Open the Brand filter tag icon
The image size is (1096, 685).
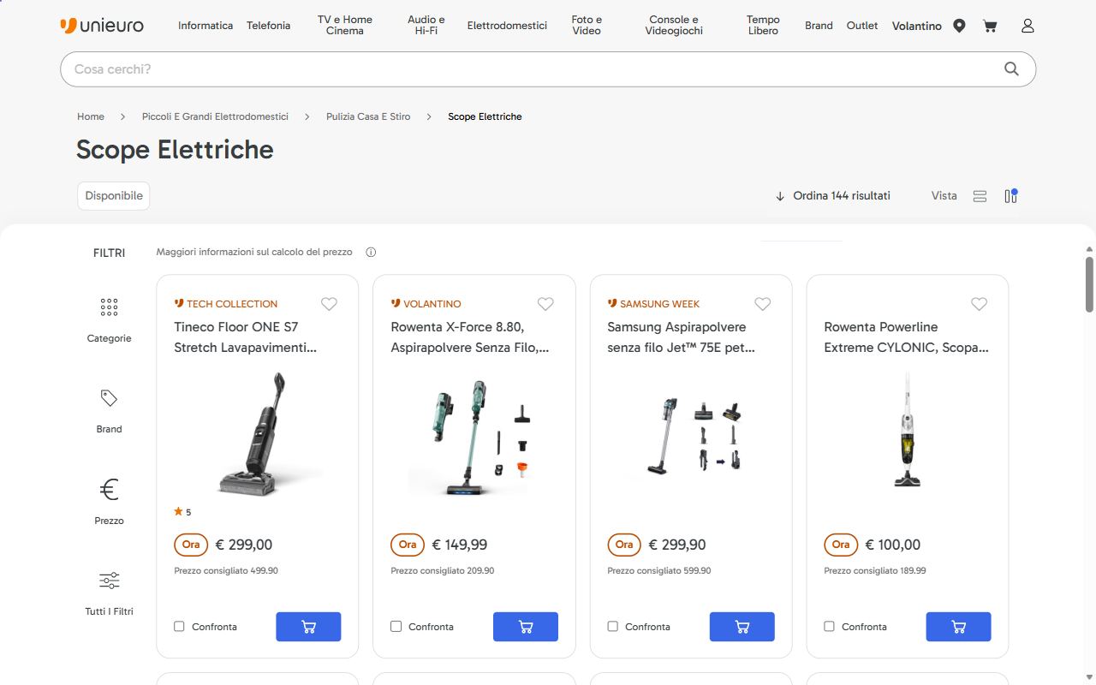pyautogui.click(x=109, y=398)
